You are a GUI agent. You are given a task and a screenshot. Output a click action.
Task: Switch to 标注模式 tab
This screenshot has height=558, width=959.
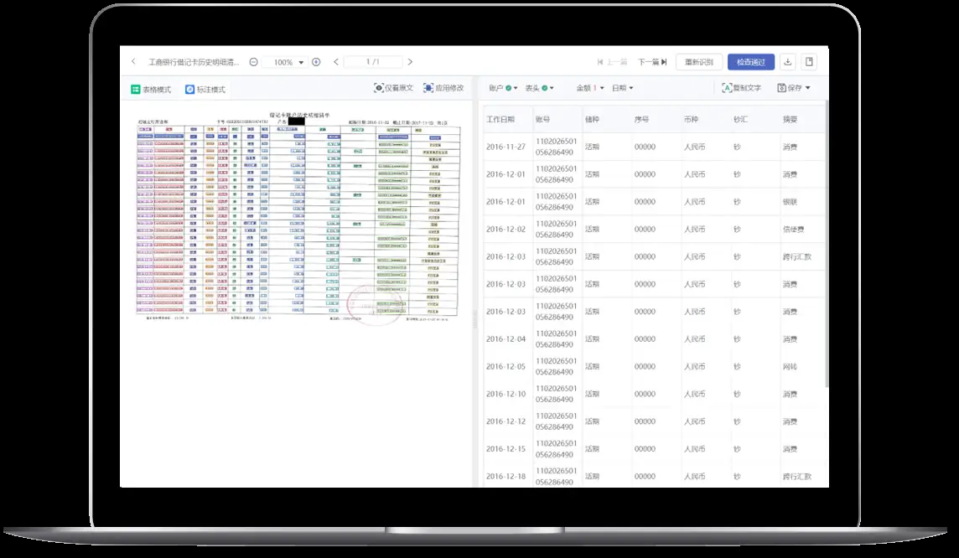[205, 90]
